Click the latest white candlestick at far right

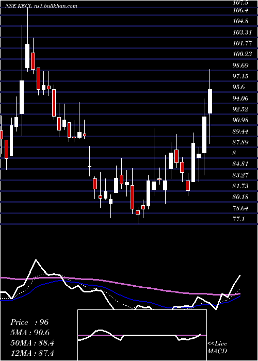[x=210, y=101]
